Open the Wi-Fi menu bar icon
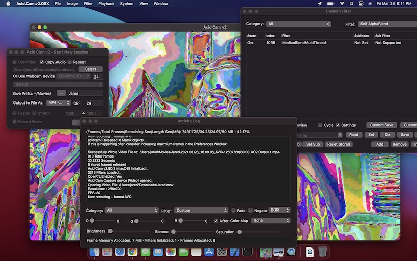417x261 pixels. (x=342, y=4)
